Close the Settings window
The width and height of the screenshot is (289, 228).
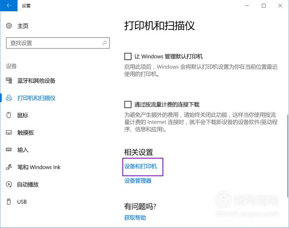pyautogui.click(x=280, y=5)
